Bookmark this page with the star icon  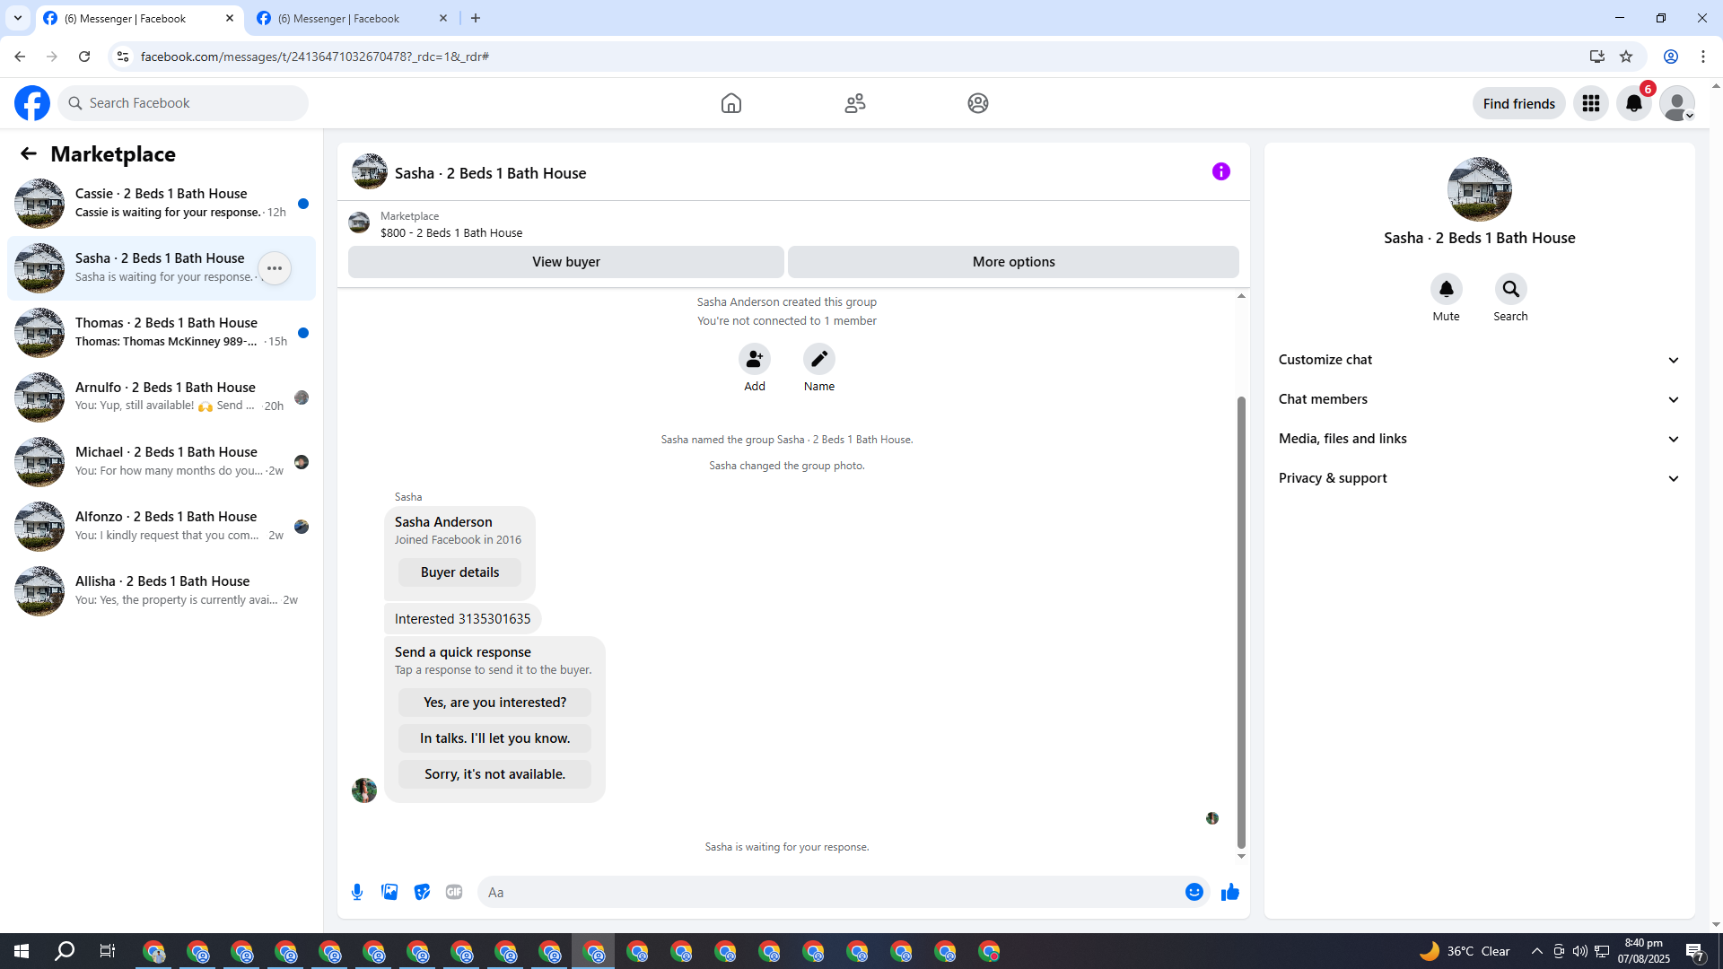(1626, 57)
